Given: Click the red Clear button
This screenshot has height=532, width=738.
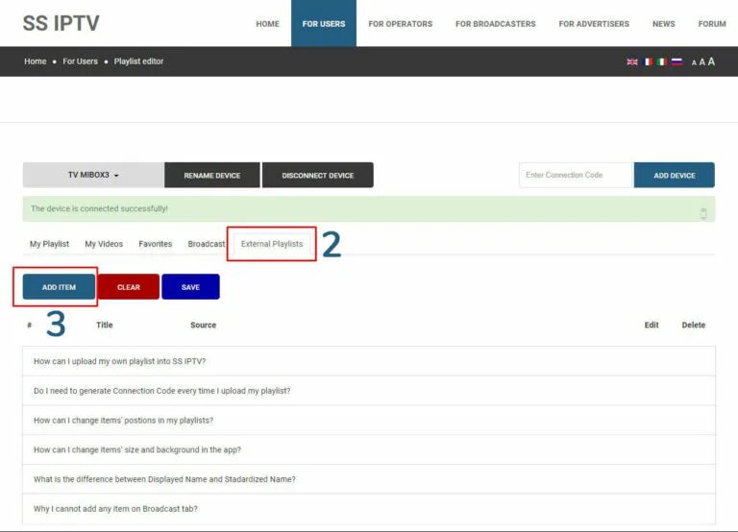Looking at the screenshot, I should (x=129, y=287).
